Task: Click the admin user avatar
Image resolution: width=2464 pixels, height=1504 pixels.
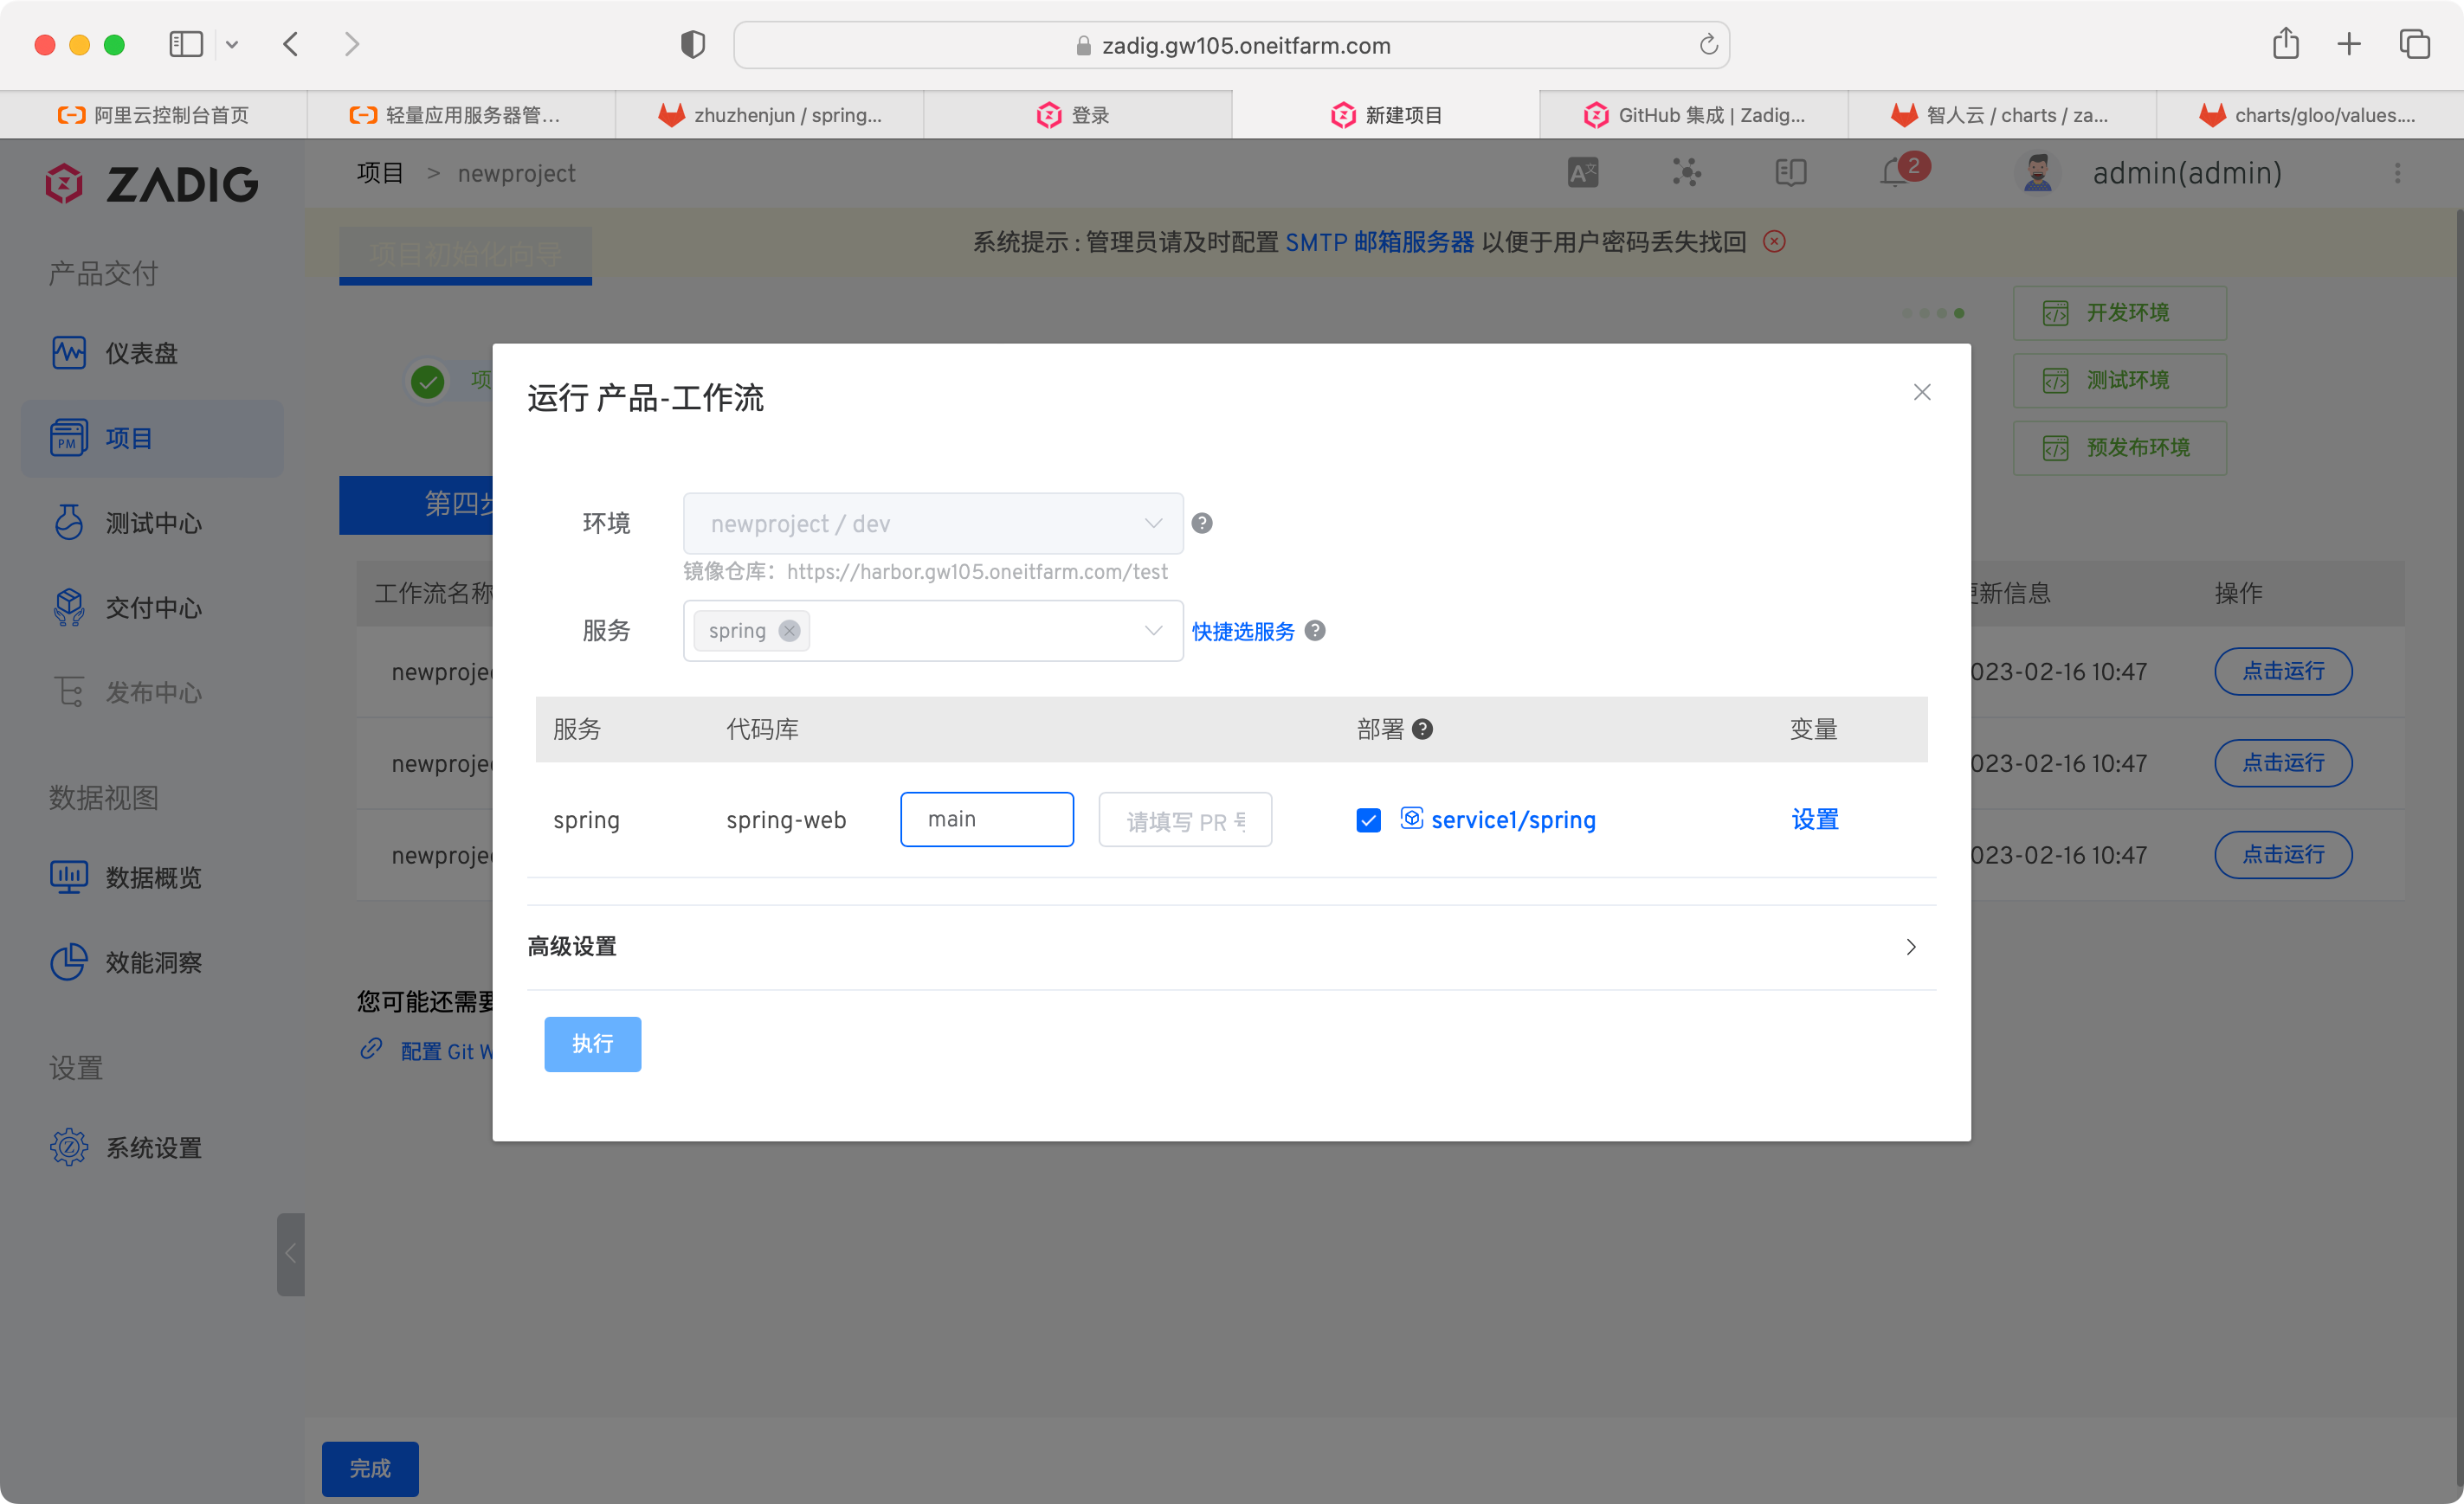Action: (2037, 173)
